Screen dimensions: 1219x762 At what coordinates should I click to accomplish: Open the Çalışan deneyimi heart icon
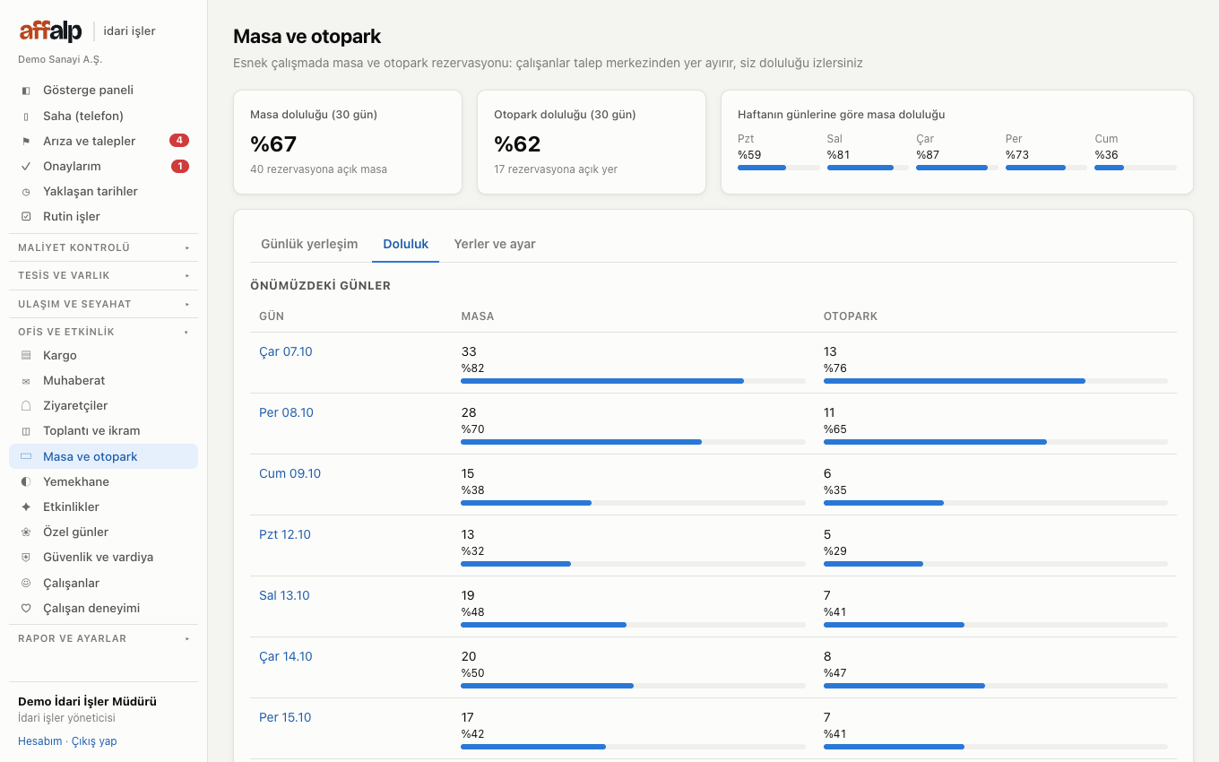click(26, 609)
